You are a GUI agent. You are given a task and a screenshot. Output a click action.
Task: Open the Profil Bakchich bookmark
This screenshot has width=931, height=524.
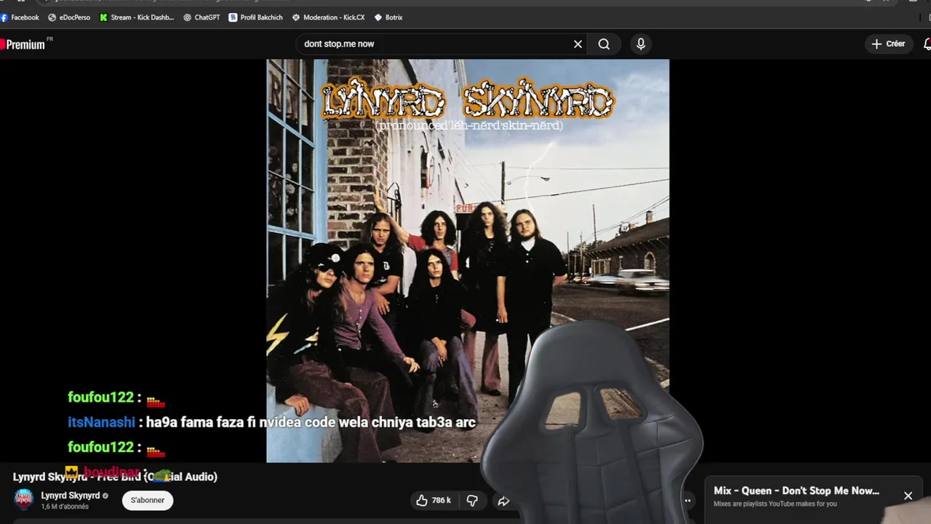point(255,17)
